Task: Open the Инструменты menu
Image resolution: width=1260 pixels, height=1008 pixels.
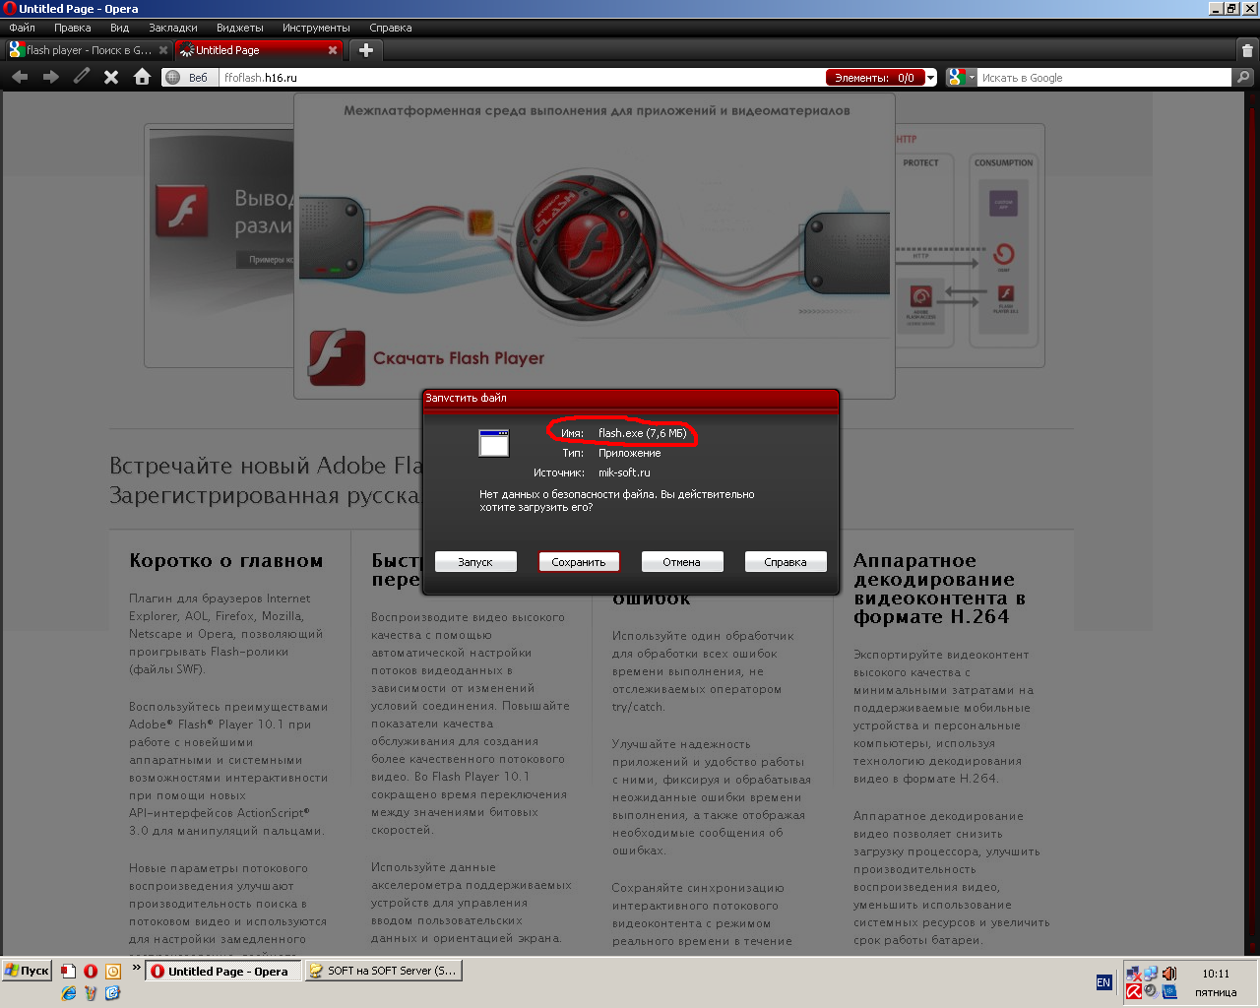Action: point(315,28)
